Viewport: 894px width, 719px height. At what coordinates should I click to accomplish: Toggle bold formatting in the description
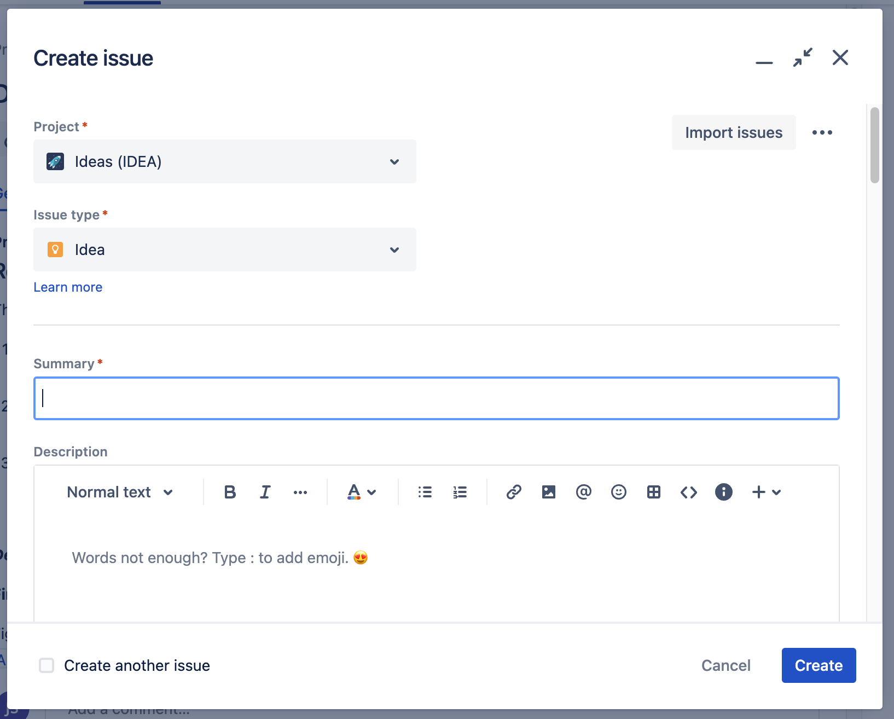tap(229, 492)
